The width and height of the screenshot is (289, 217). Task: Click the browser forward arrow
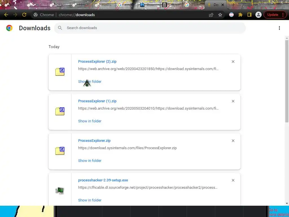point(15,15)
